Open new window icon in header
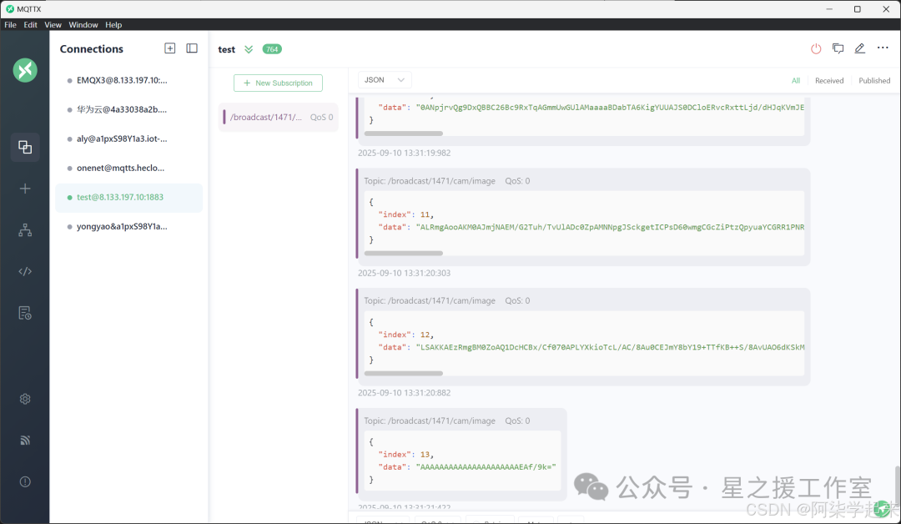 (838, 49)
